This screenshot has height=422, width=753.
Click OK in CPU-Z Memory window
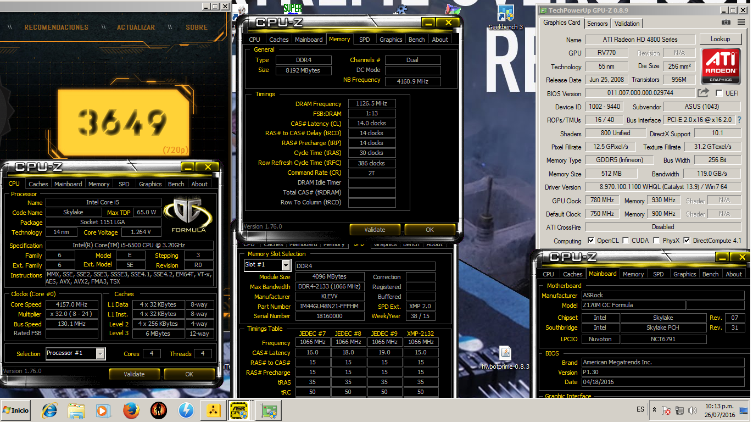[430, 230]
